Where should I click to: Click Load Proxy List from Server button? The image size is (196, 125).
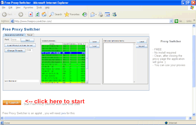20,45
